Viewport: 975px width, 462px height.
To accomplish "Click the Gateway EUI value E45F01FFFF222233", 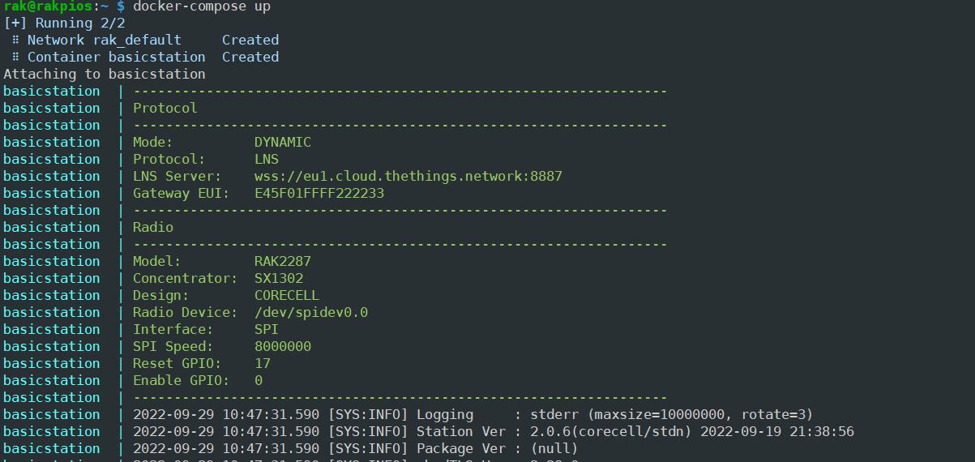I will (319, 193).
